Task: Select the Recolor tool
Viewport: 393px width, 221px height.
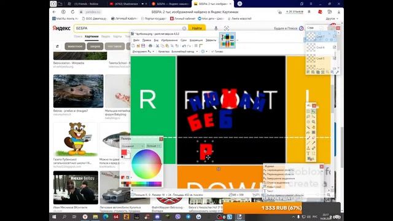Action: click(x=314, y=149)
